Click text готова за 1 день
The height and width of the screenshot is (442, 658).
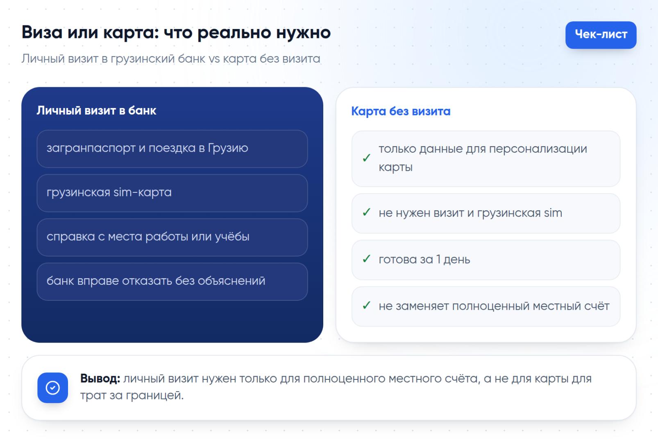[x=424, y=259]
